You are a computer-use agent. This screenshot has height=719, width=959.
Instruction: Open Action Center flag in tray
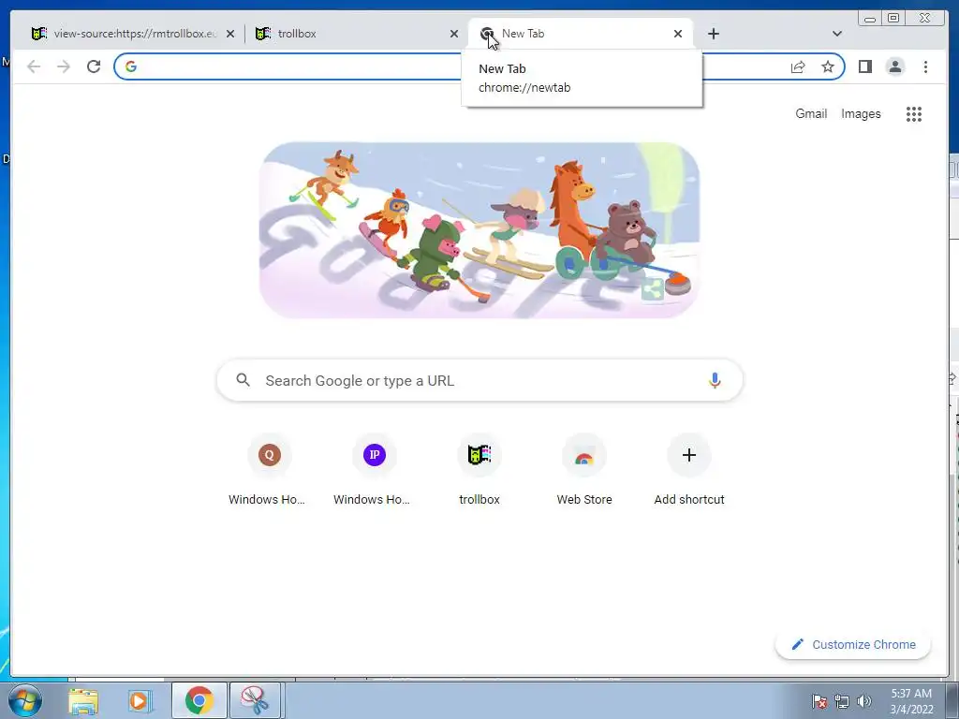tap(819, 701)
